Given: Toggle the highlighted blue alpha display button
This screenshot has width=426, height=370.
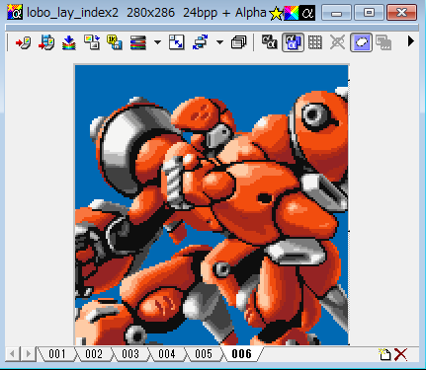Looking at the screenshot, I should [x=293, y=42].
